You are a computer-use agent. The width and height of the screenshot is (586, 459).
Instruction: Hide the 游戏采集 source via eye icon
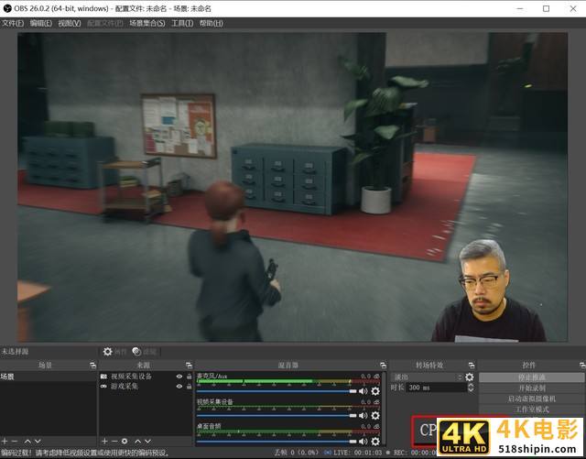[179, 387]
